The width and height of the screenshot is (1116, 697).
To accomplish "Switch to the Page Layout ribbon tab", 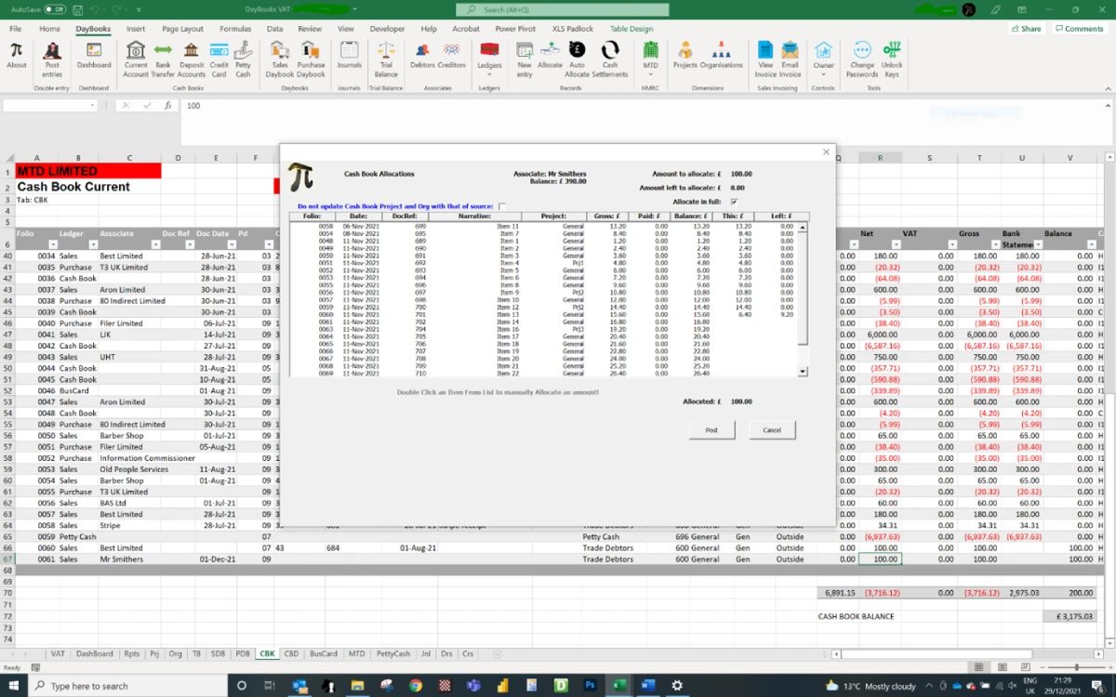I will coord(182,29).
